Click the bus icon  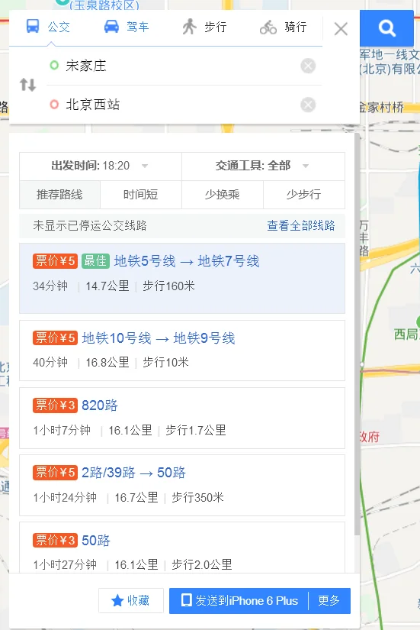pos(33,27)
